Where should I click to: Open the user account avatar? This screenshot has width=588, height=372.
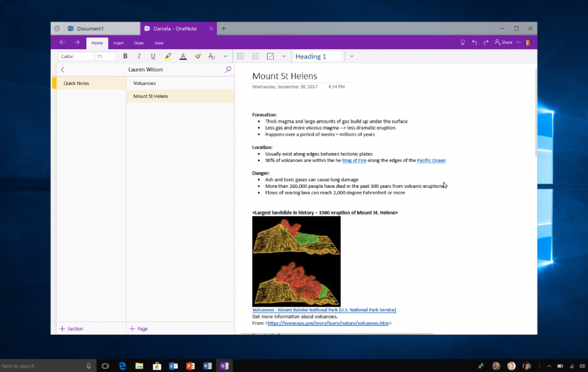point(529,43)
